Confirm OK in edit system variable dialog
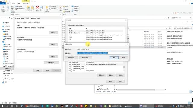The width and height of the screenshot is (193, 108). coord(114,58)
